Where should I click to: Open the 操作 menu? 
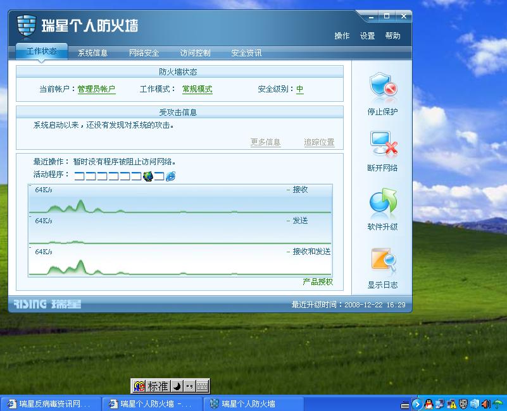342,35
